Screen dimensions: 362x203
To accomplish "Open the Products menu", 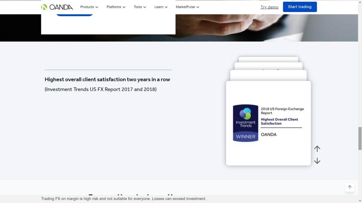I will pyautogui.click(x=89, y=7).
